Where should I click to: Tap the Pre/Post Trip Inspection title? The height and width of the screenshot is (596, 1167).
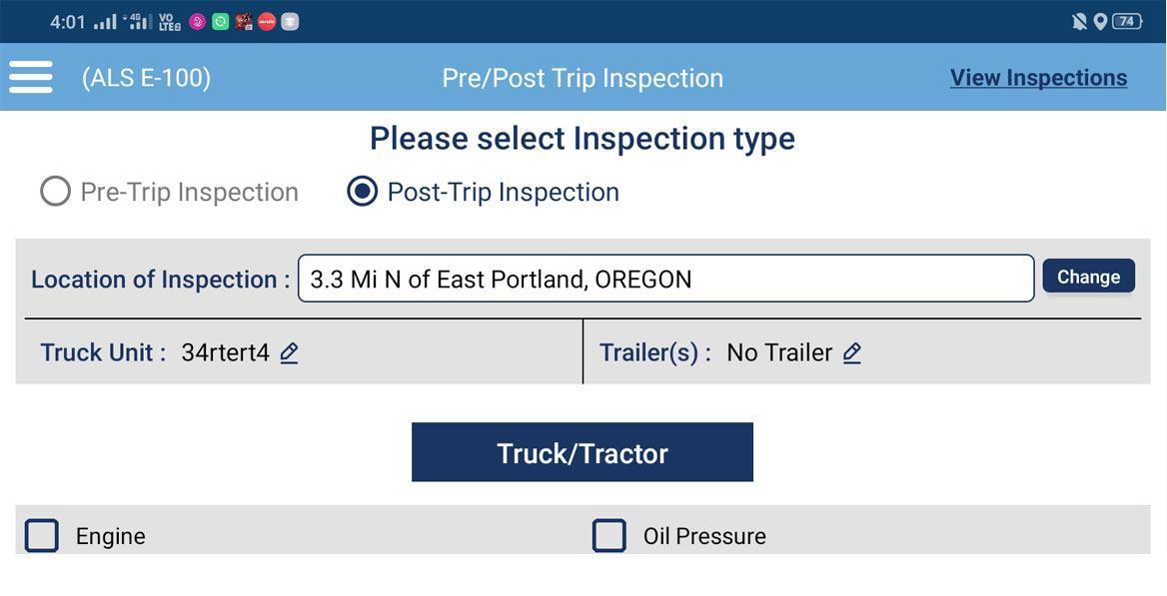[583, 78]
